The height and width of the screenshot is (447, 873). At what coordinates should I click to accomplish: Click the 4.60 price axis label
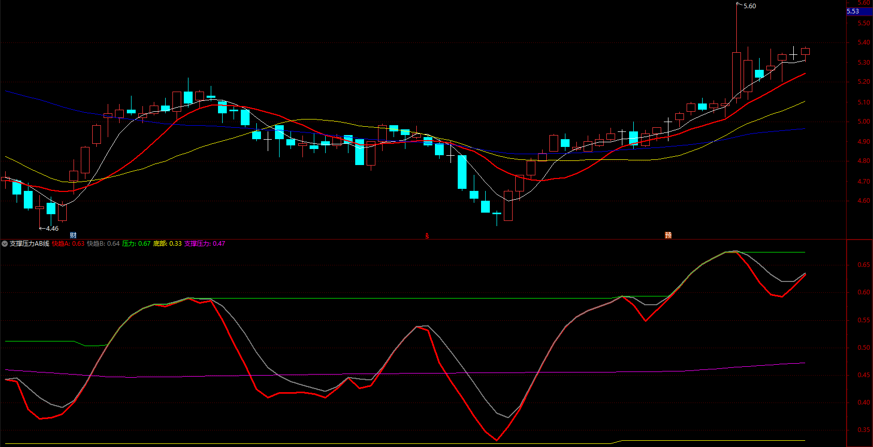[864, 201]
